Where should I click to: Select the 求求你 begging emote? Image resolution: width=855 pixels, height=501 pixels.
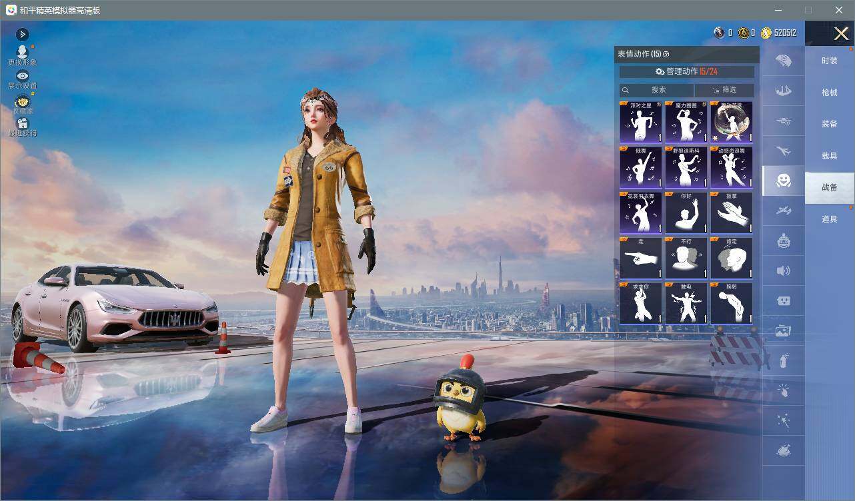click(x=641, y=303)
